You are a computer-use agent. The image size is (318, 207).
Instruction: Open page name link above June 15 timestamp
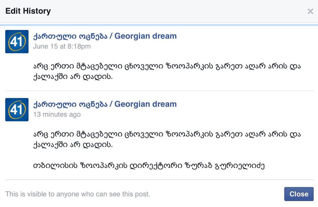click(105, 36)
